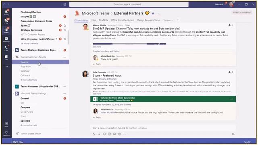Click the Microsoft Teams octopus team logo

[77, 13]
